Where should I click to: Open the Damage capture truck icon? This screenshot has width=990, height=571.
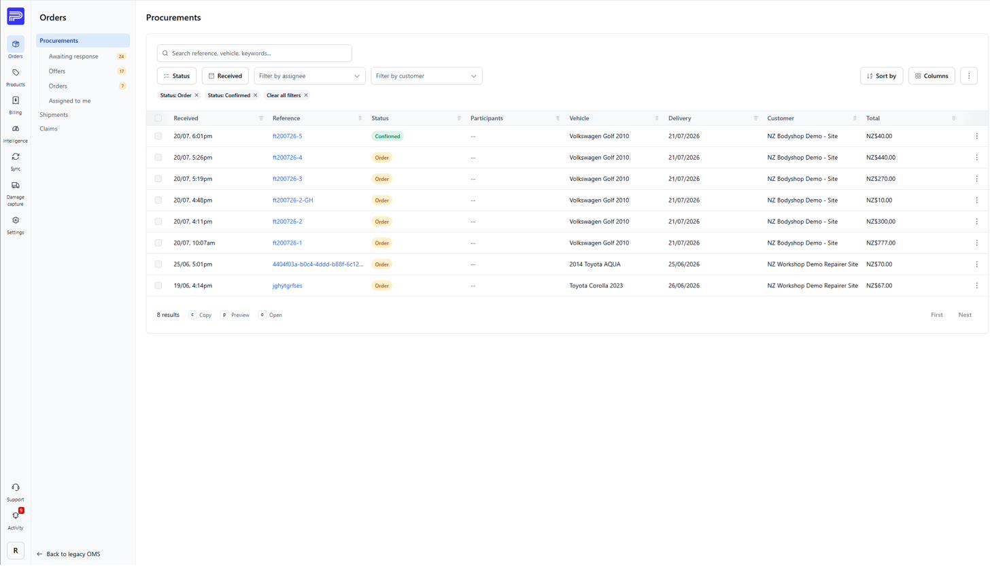(16, 185)
